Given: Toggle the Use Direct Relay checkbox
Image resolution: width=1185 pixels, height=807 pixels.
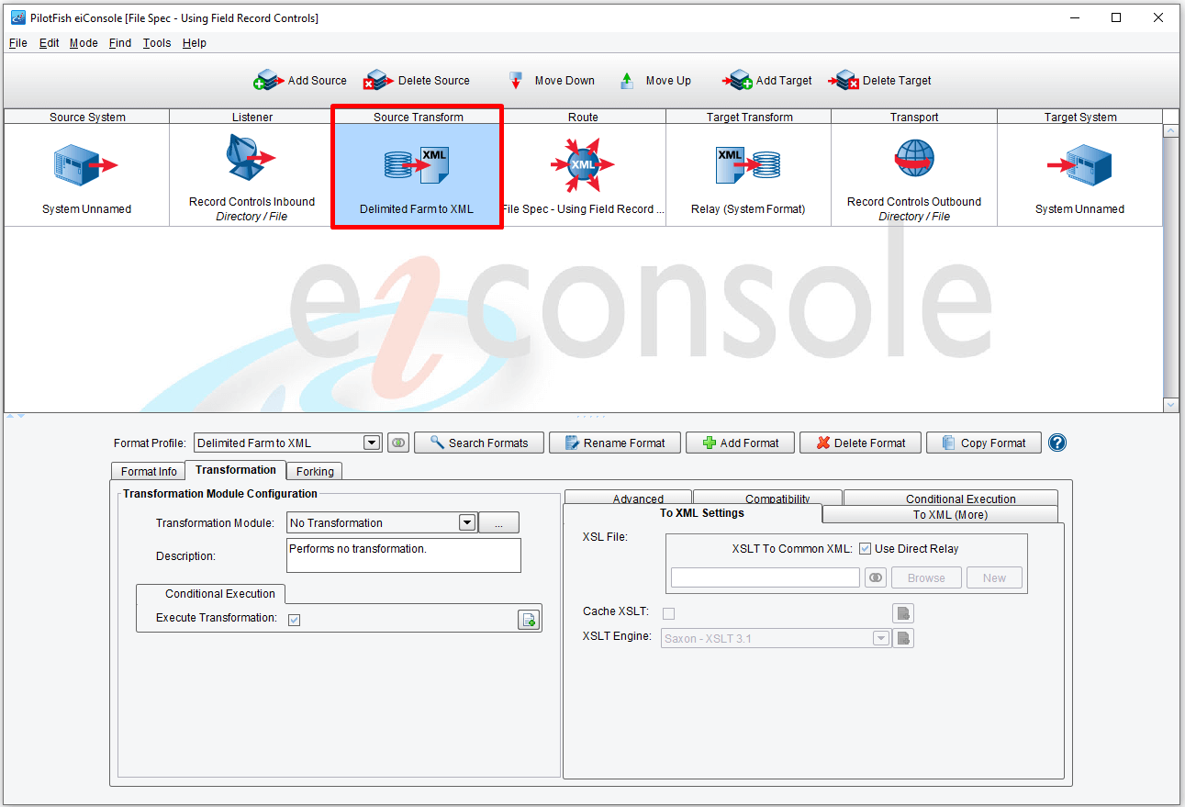Looking at the screenshot, I should (865, 549).
